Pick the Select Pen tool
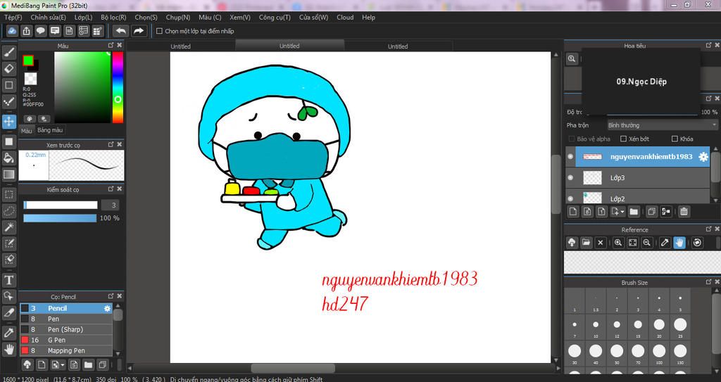This screenshot has width=721, height=382. [8, 243]
